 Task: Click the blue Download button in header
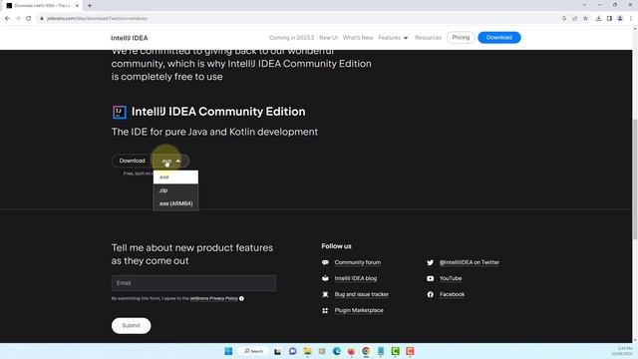point(499,38)
